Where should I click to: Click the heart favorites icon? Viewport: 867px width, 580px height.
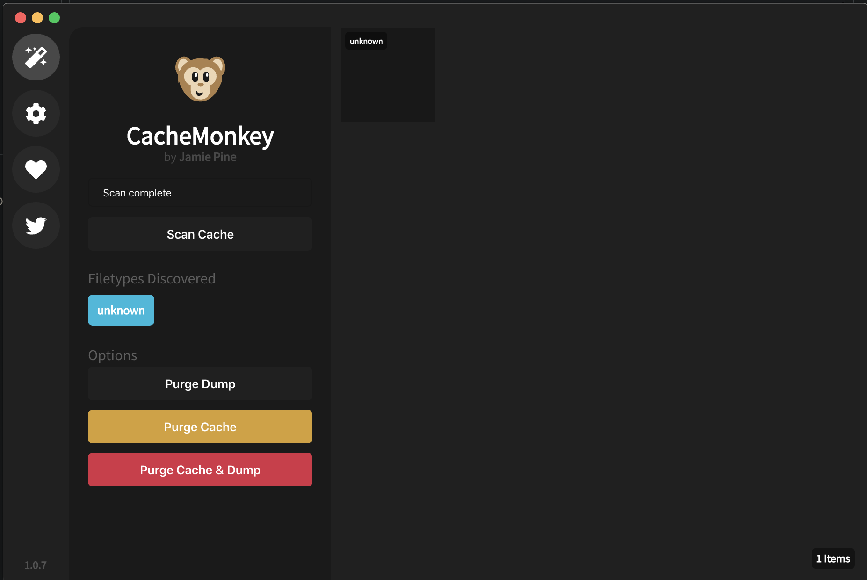click(x=36, y=169)
